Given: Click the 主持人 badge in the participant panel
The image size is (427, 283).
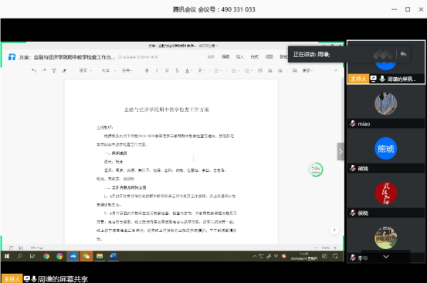Looking at the screenshot, I should click(x=358, y=79).
